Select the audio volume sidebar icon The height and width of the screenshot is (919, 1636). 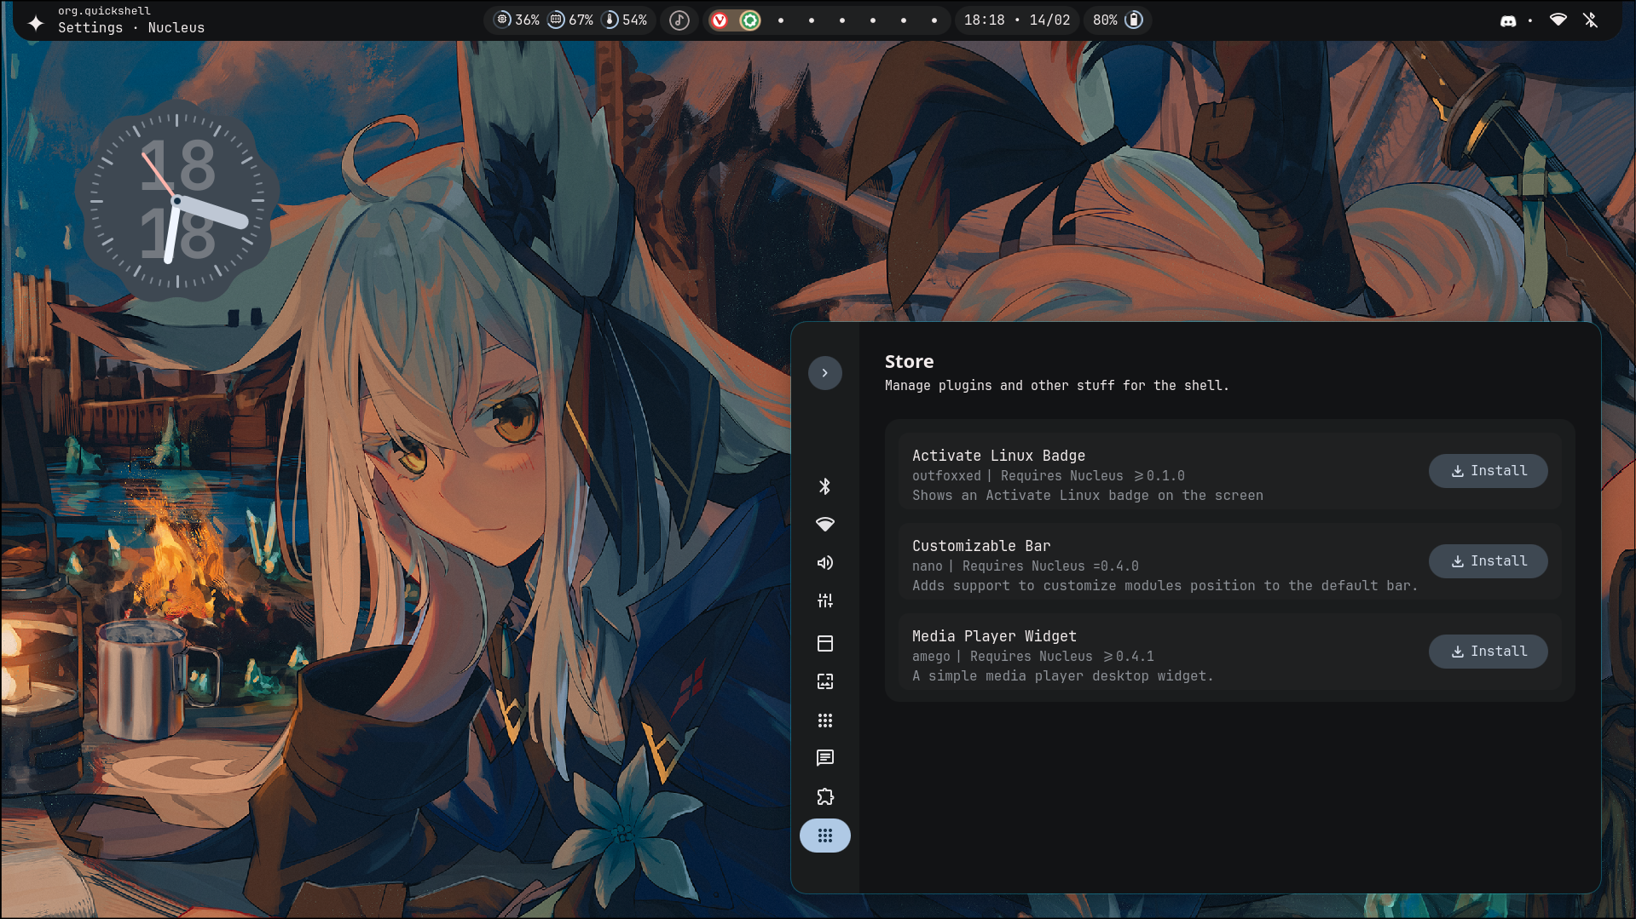824,563
